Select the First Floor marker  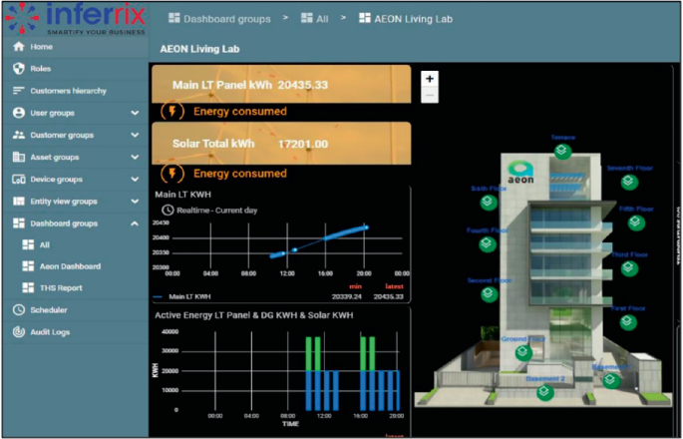click(x=628, y=322)
